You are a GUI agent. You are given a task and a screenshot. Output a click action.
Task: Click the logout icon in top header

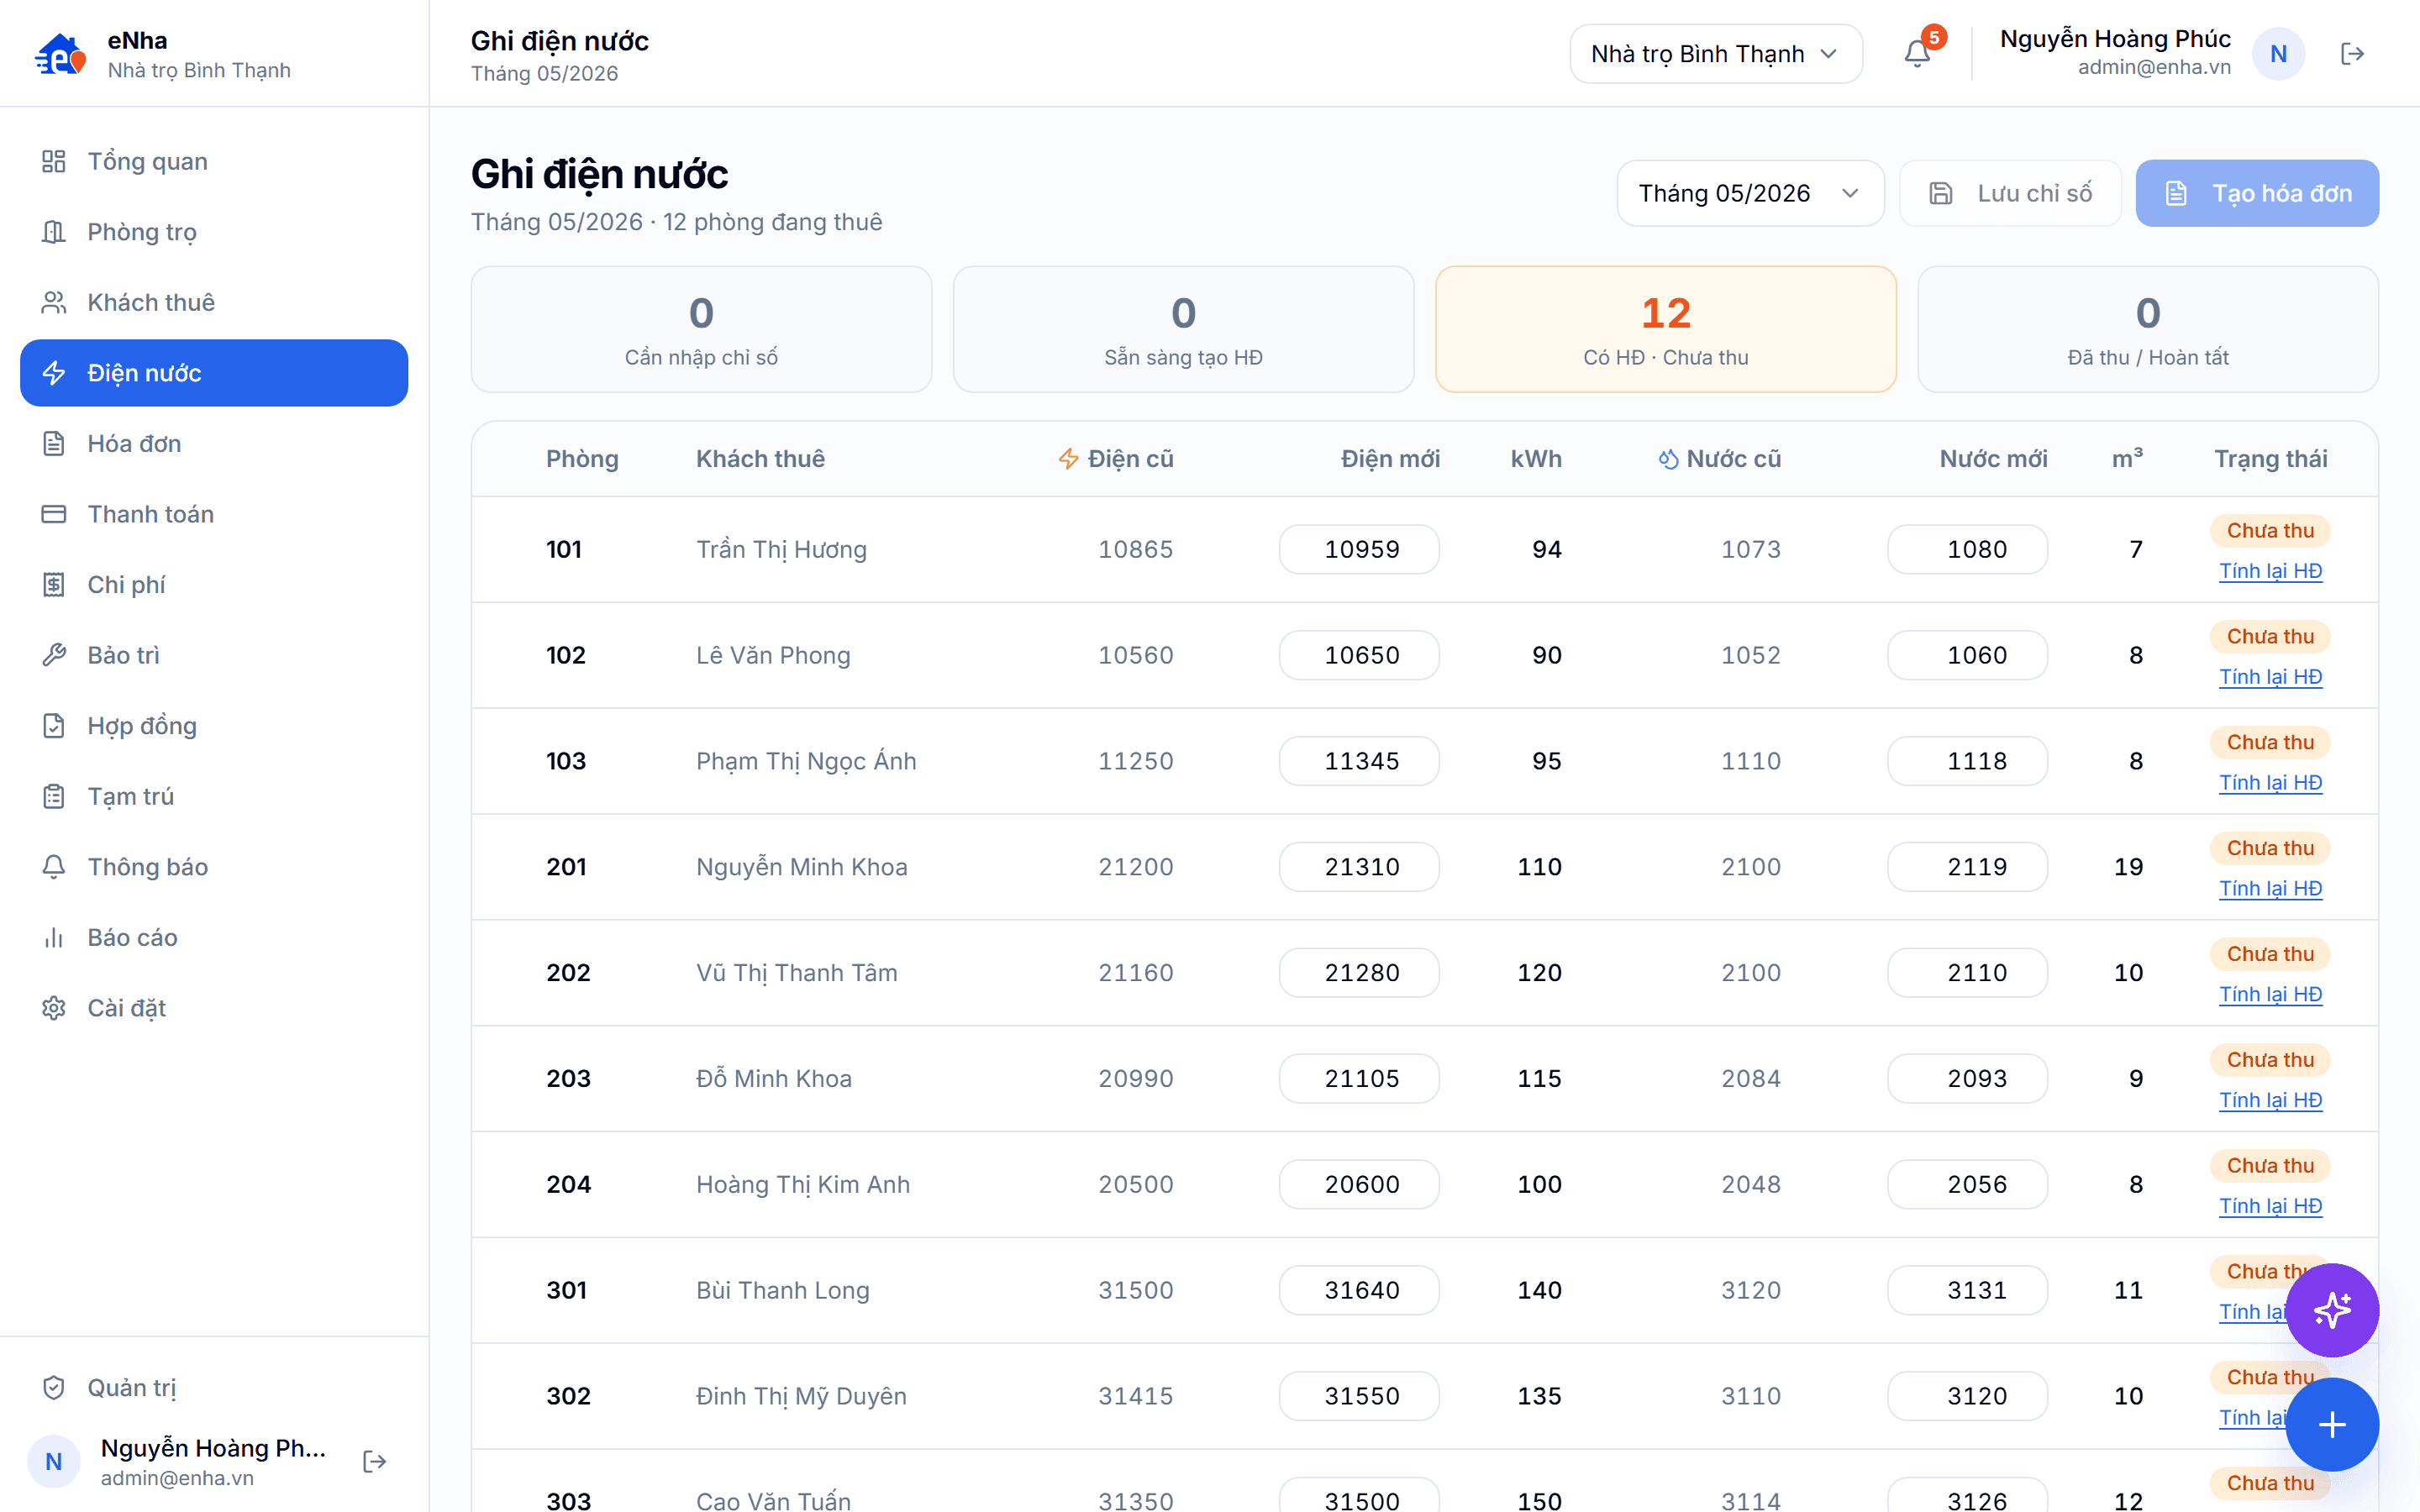pos(2352,54)
